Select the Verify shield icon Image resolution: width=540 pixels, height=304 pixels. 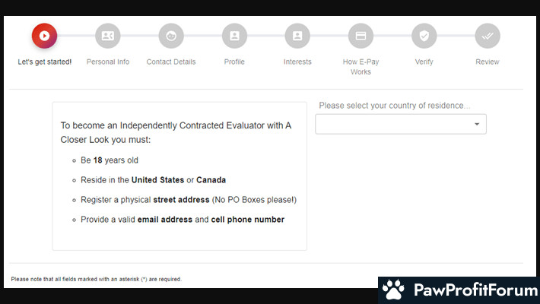[x=424, y=36]
